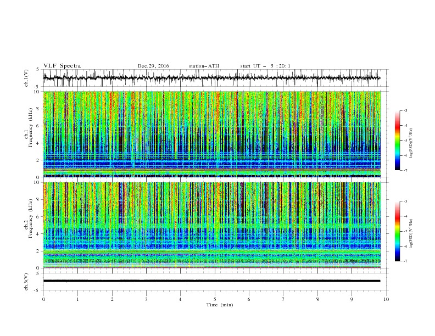The width and height of the screenshot is (435, 336).
Task: Click the "-3" label on ch.1 colorbar
Action: pyautogui.click(x=405, y=110)
